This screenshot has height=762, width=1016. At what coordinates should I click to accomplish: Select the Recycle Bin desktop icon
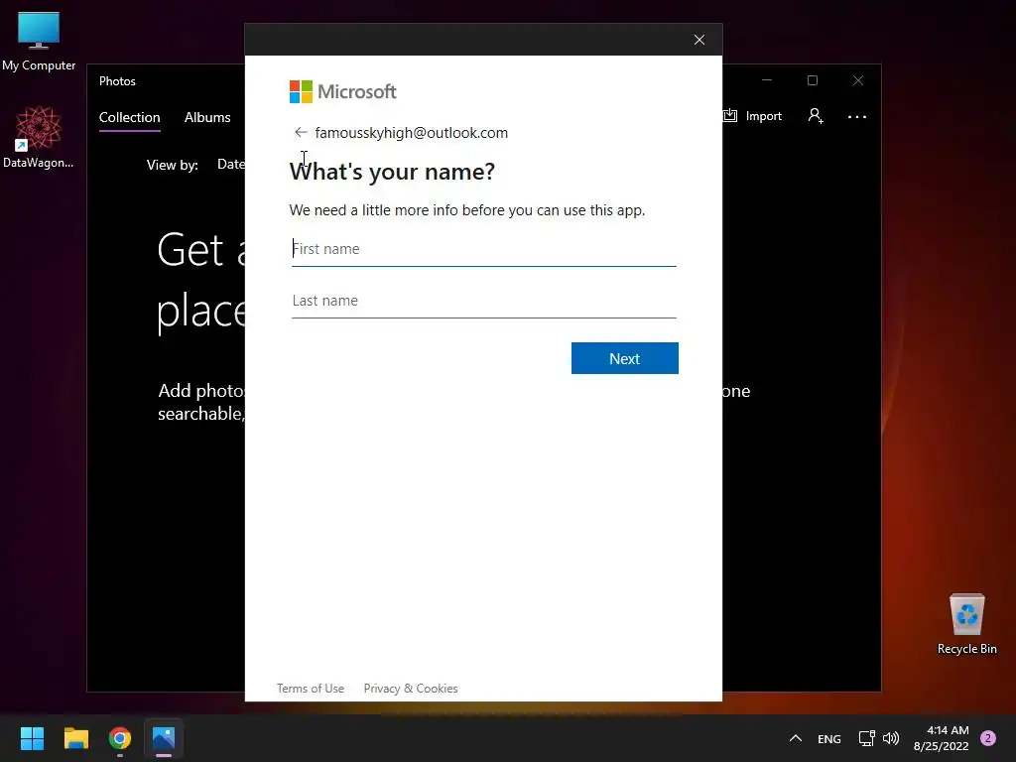[966, 624]
